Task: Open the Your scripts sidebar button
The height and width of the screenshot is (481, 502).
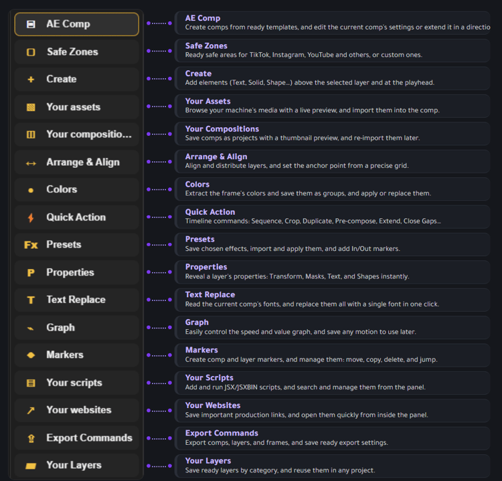Action: click(77, 383)
